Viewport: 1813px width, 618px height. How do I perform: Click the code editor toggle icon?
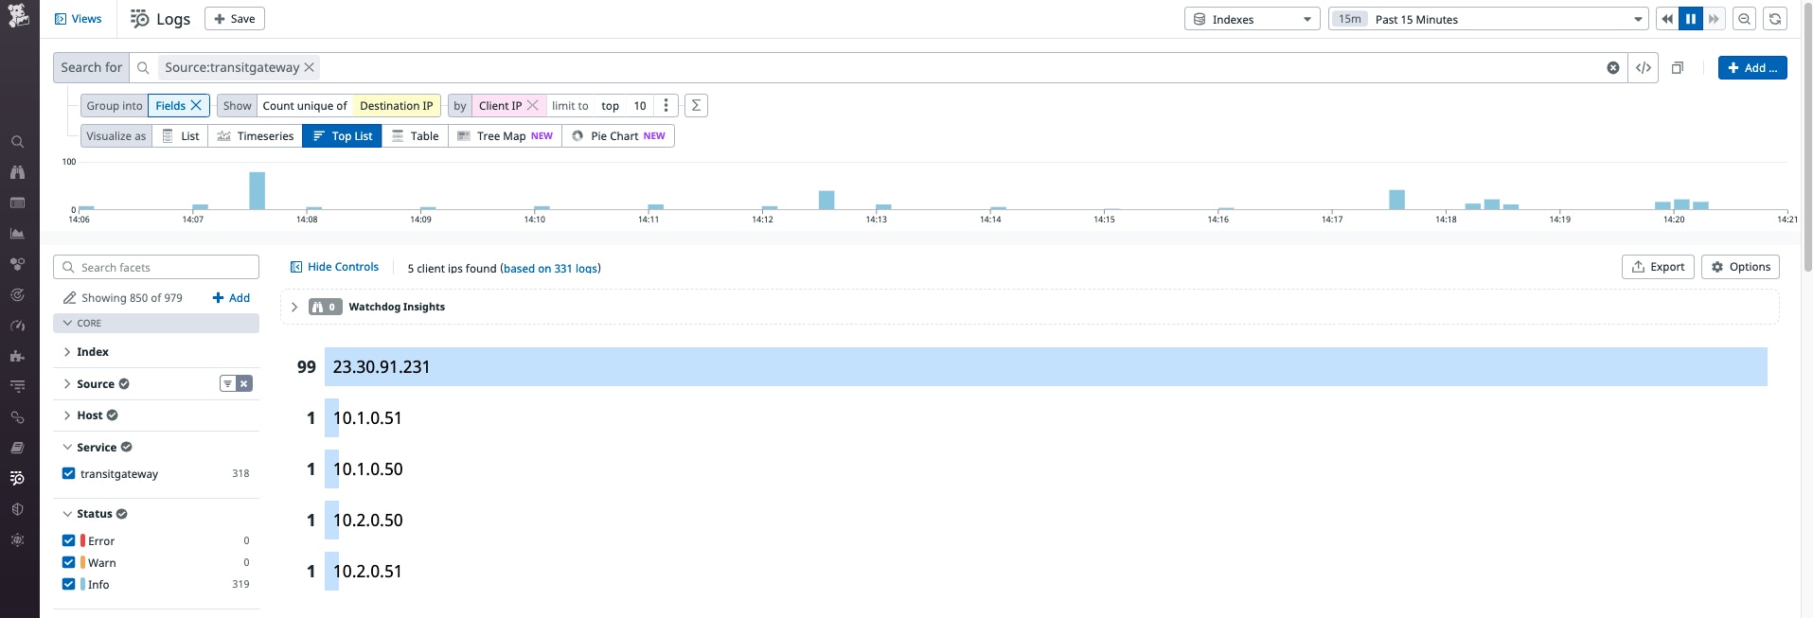coord(1644,67)
